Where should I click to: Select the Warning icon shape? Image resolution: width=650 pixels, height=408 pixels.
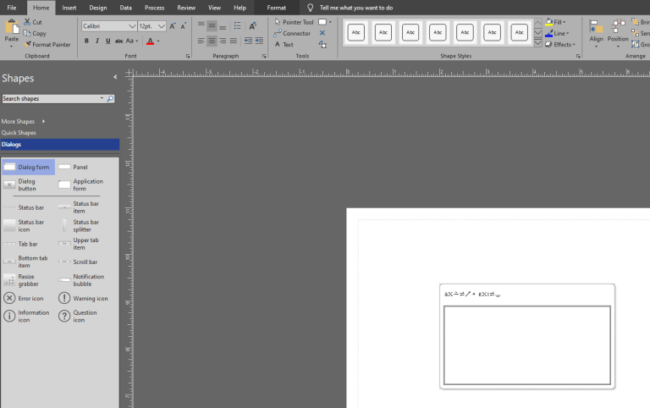point(83,298)
